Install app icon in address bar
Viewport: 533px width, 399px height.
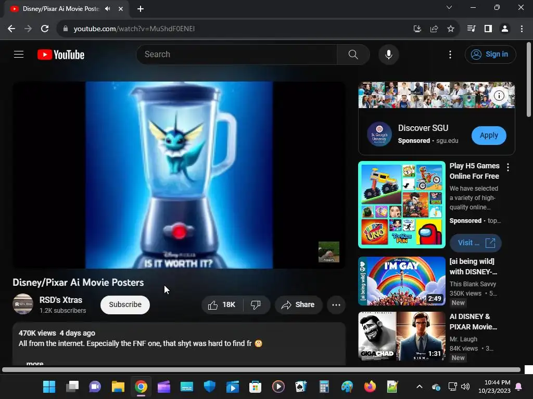click(417, 29)
